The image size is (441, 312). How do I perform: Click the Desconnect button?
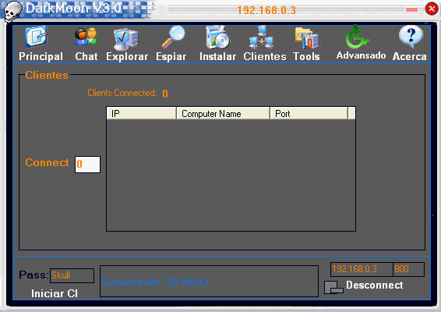point(363,286)
